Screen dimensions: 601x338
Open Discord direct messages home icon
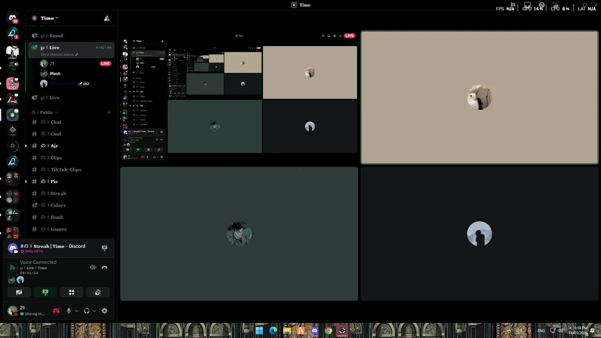click(x=12, y=18)
